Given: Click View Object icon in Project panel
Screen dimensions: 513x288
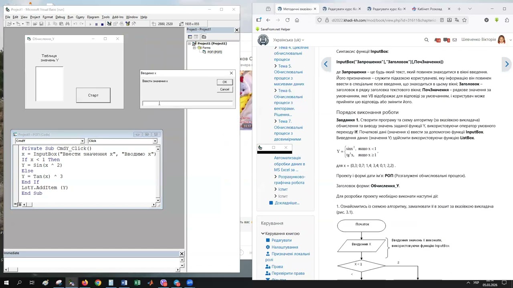Looking at the screenshot, I should pos(196,37).
